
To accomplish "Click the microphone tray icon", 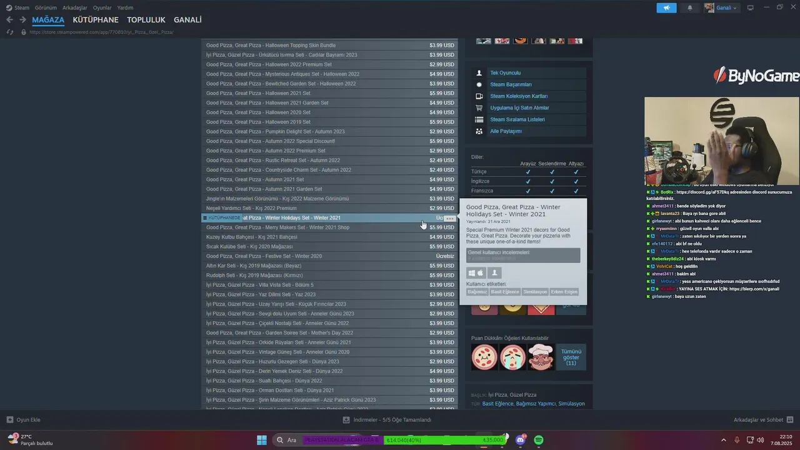I will pos(737,440).
